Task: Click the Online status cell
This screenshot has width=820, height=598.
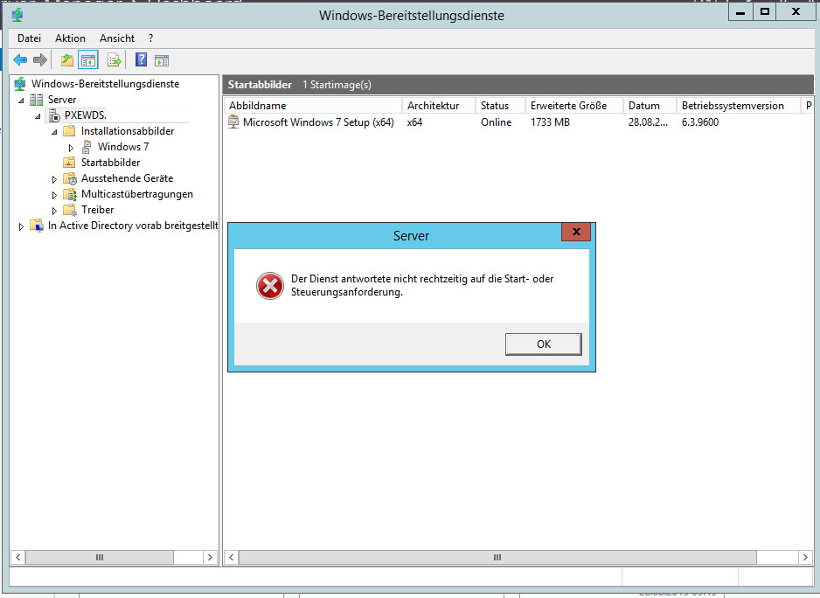Action: click(497, 122)
